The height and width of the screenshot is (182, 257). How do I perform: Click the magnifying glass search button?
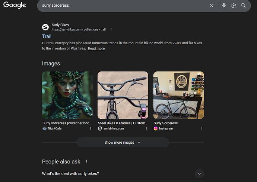[244, 6]
